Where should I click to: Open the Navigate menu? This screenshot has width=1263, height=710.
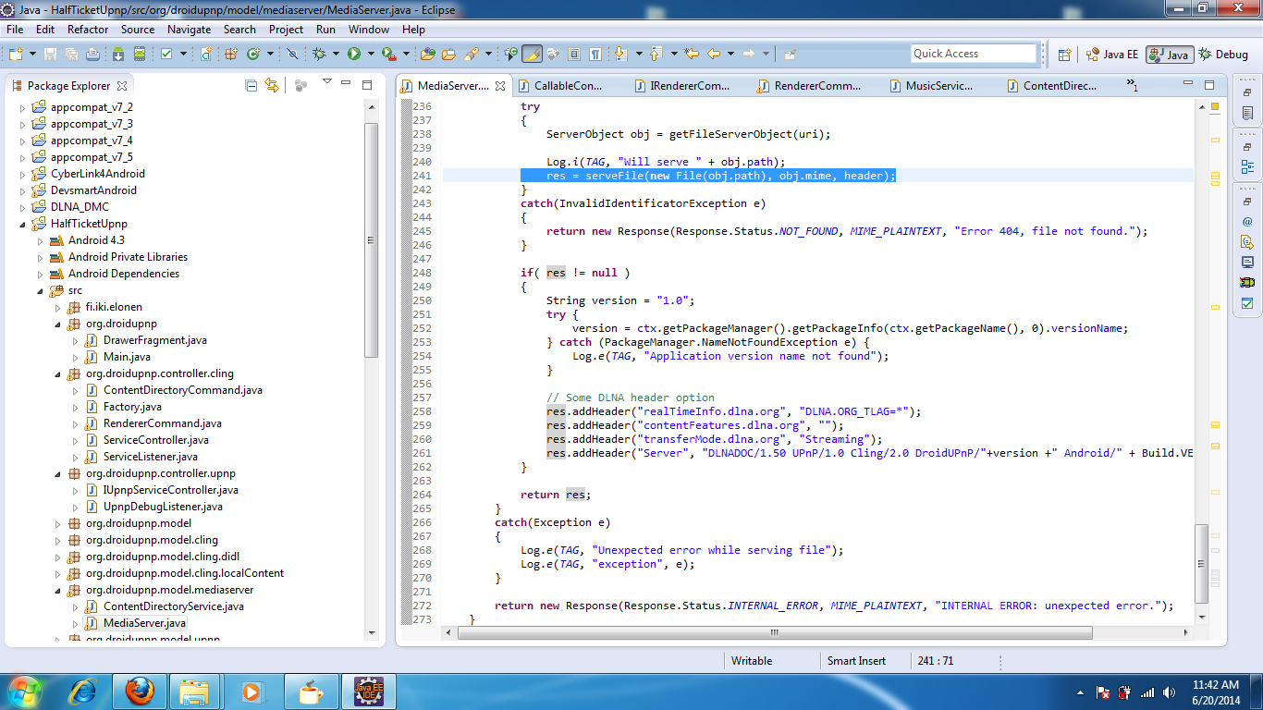pos(189,29)
